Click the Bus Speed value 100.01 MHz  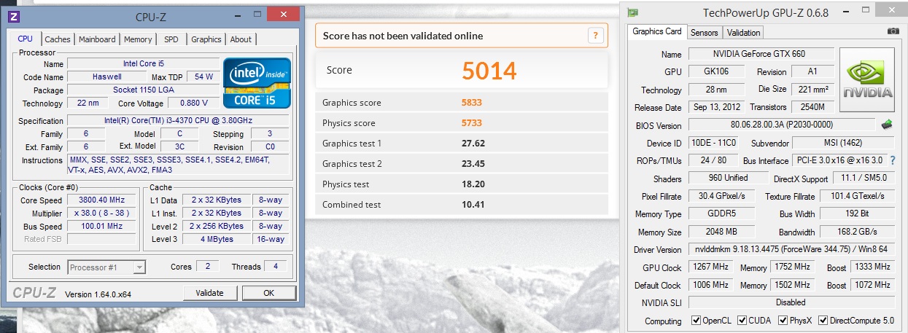pyautogui.click(x=101, y=227)
